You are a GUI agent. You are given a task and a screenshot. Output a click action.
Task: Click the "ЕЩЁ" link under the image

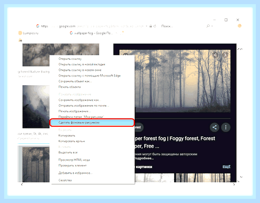226,167
